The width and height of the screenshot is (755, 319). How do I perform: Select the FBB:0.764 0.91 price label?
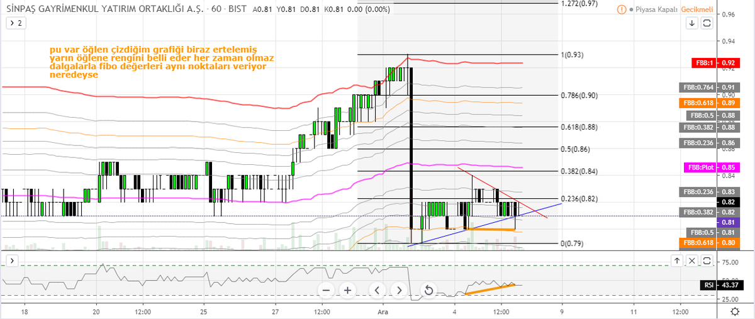coord(710,87)
